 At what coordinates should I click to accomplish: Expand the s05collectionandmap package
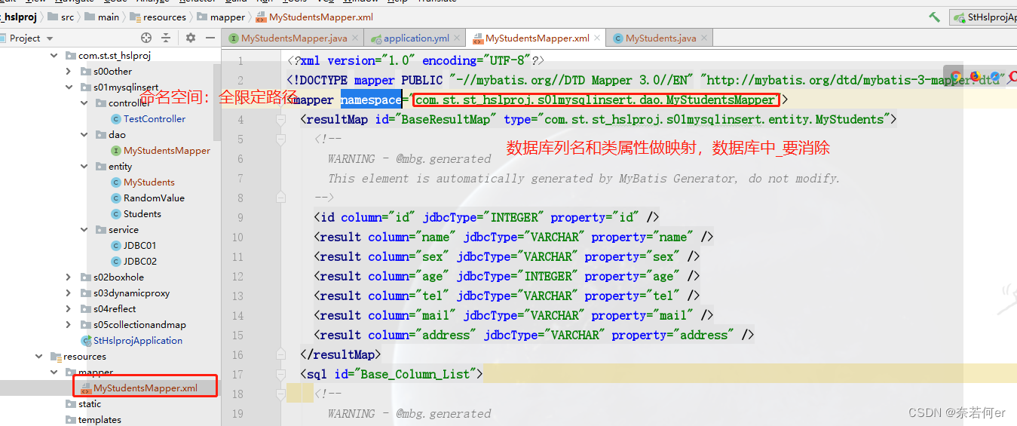click(x=69, y=325)
